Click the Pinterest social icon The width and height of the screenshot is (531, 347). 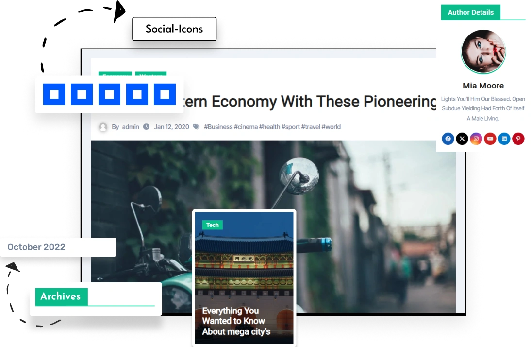coord(518,139)
